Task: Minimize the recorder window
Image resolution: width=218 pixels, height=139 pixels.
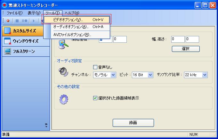Action: click(x=198, y=5)
